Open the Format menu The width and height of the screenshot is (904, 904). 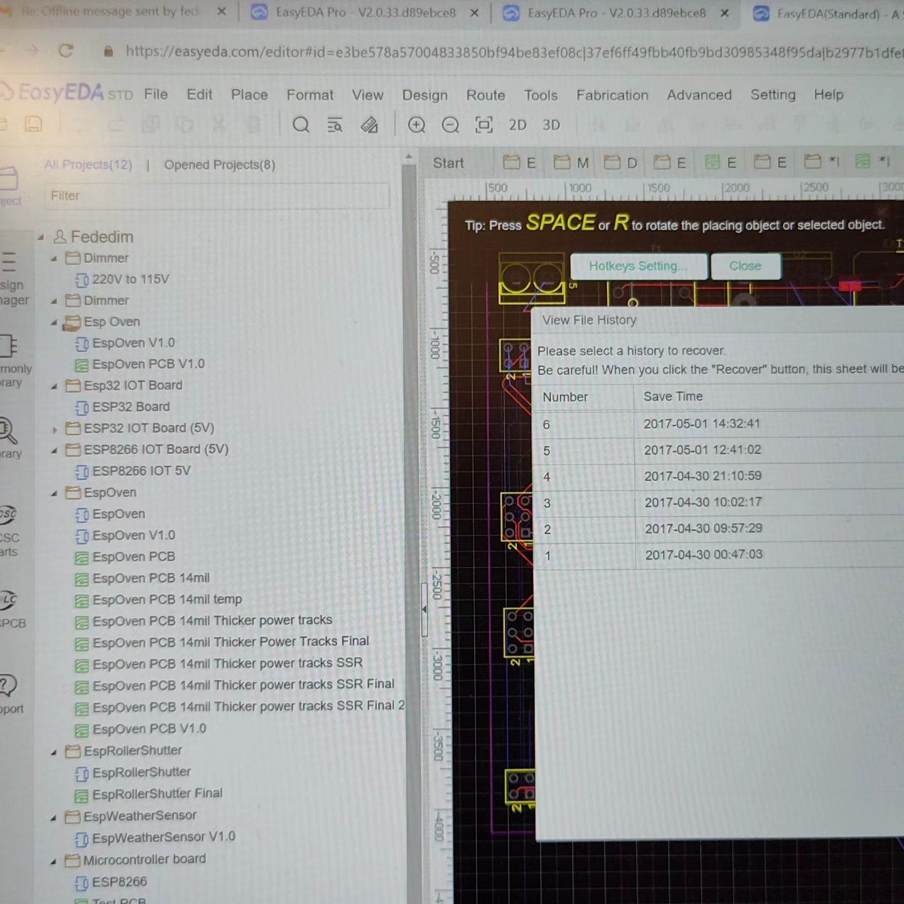click(310, 95)
